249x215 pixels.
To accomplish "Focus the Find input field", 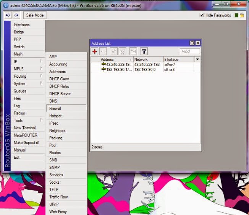I will point(190,51).
